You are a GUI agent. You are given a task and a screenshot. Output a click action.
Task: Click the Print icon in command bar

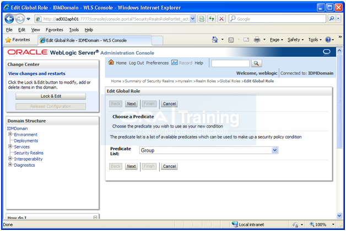[x=257, y=40]
